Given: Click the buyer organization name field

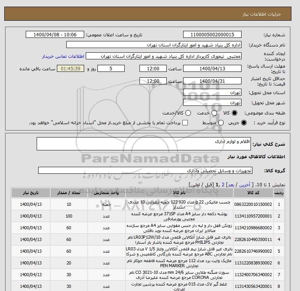Looking at the screenshot, I should [154, 45].
